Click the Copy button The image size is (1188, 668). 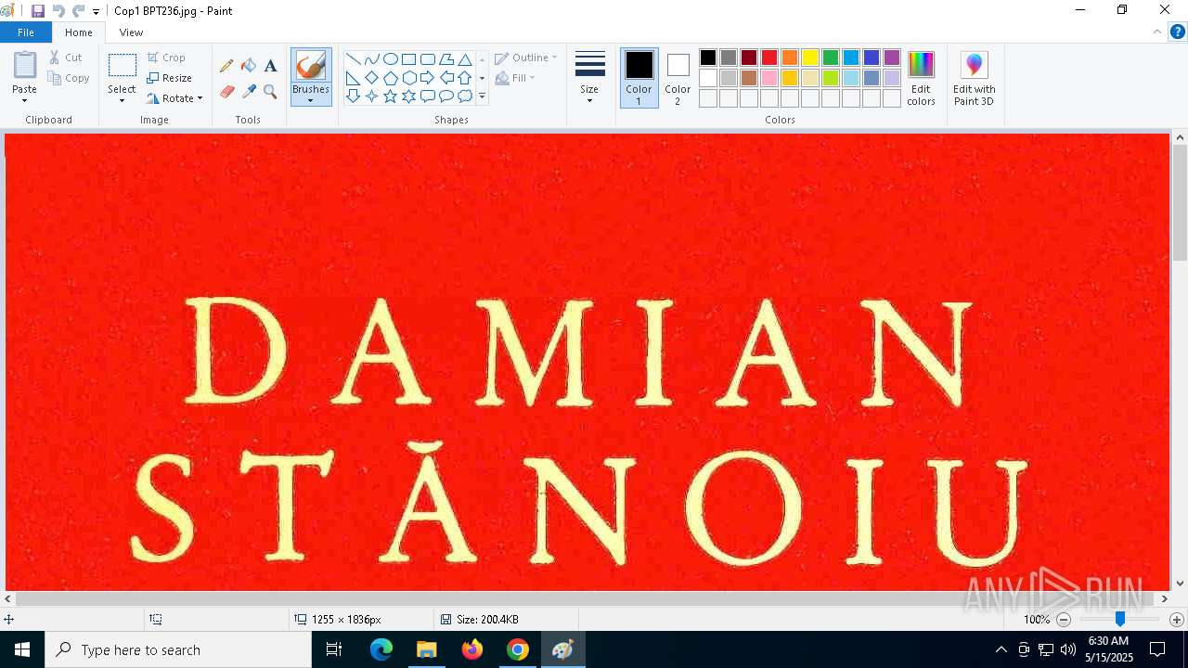pos(69,78)
